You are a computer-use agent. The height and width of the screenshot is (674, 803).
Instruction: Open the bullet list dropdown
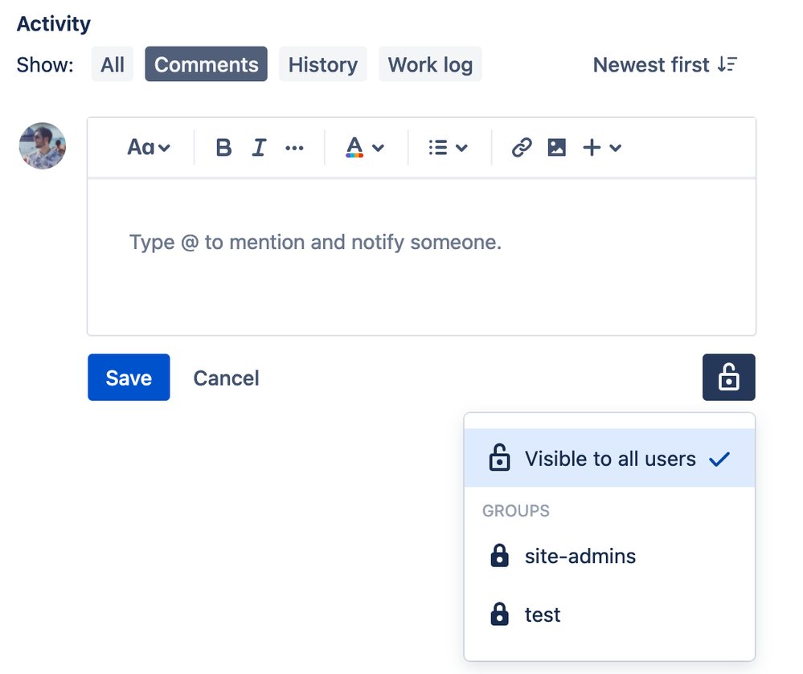448,148
